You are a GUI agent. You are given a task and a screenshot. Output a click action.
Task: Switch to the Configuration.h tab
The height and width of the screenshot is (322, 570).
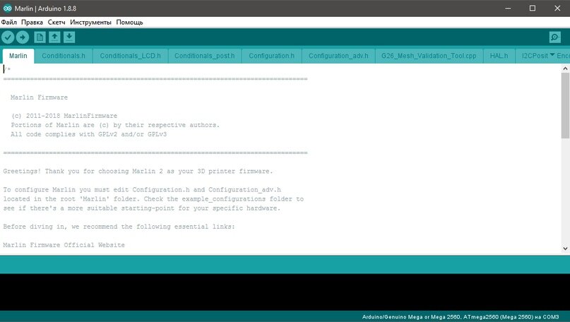point(271,56)
